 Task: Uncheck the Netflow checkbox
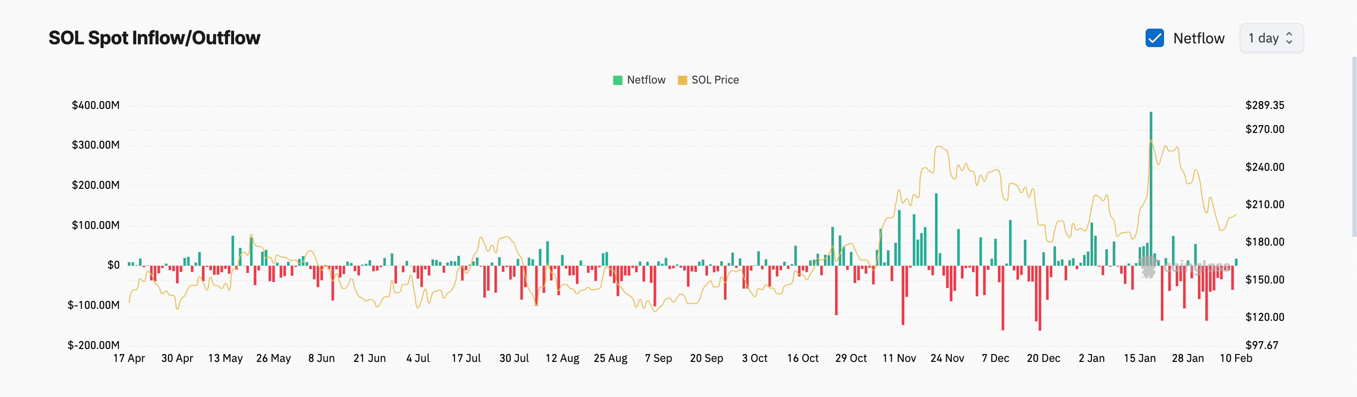[1154, 38]
